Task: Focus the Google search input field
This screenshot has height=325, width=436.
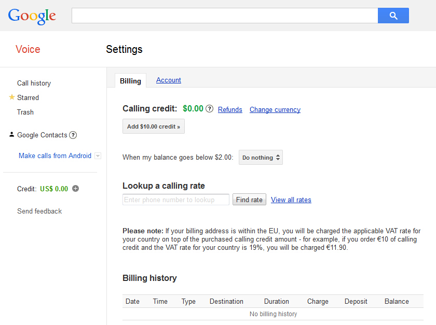Action: [225, 16]
